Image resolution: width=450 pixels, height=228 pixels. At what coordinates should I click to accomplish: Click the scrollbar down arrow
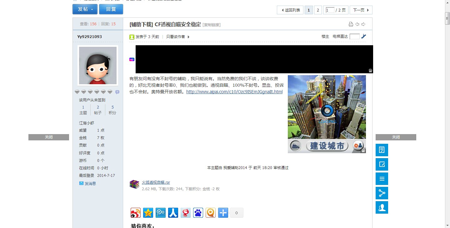click(447, 225)
